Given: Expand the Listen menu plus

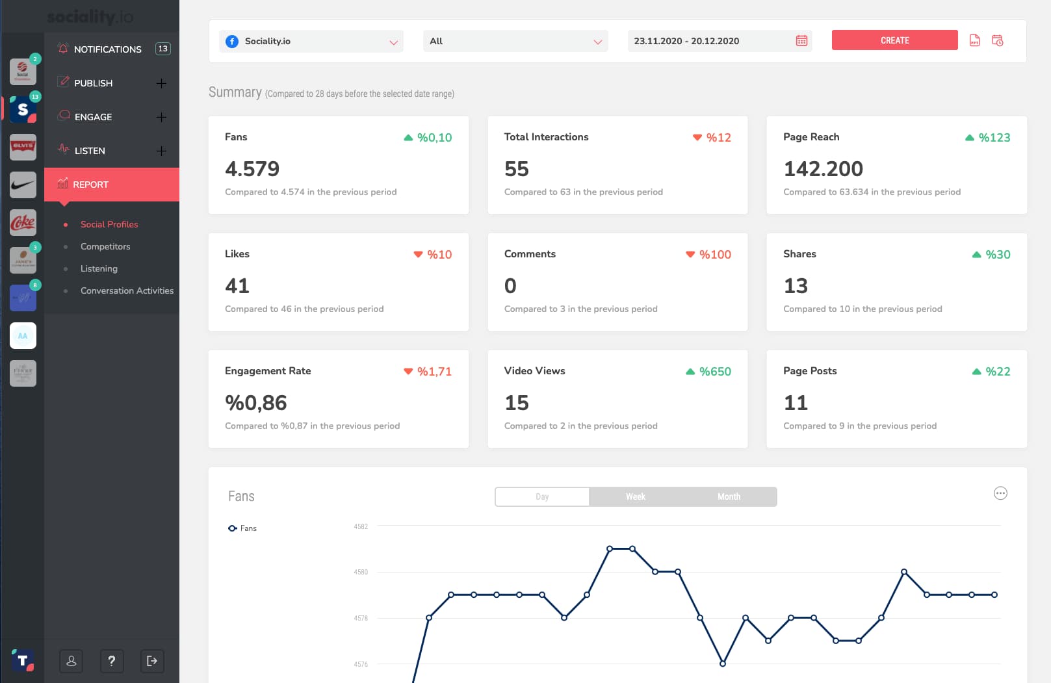Looking at the screenshot, I should (162, 151).
